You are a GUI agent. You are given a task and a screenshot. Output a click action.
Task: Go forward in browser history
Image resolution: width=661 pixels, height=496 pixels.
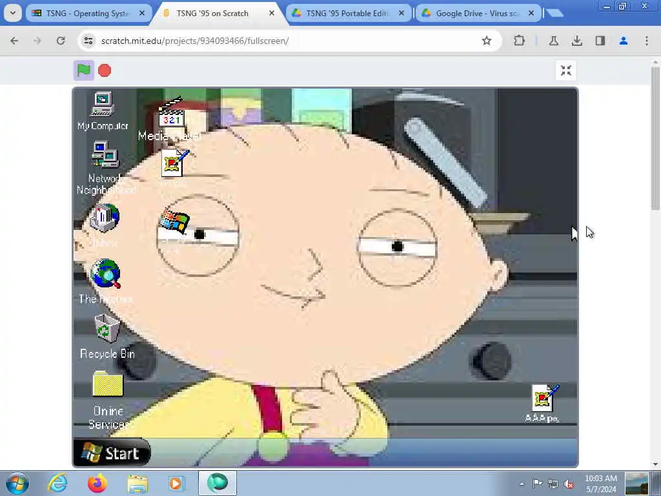click(37, 41)
